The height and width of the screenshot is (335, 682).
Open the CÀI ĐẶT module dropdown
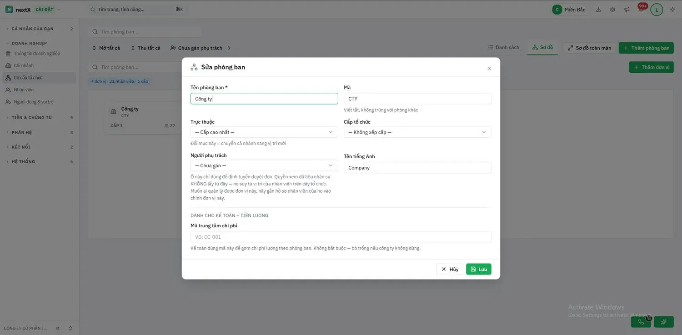click(x=48, y=10)
